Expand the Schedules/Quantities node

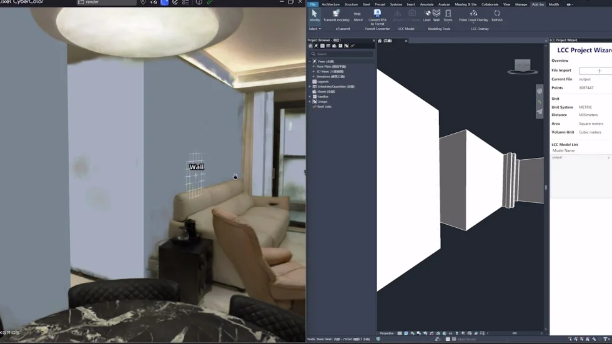(x=310, y=87)
